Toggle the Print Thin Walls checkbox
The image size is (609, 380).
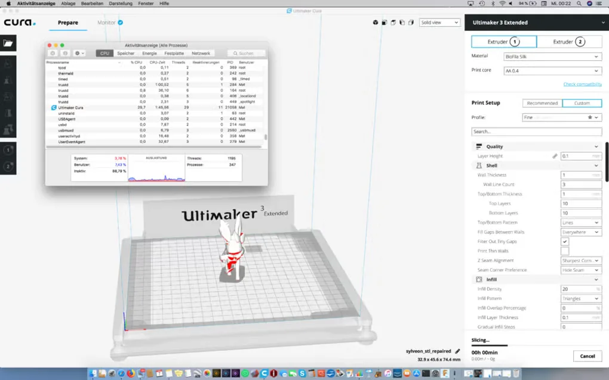[565, 251]
